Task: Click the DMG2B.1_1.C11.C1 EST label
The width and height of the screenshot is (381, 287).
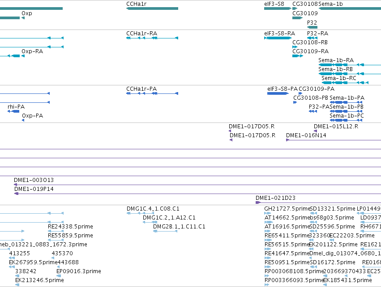Action: (179, 227)
